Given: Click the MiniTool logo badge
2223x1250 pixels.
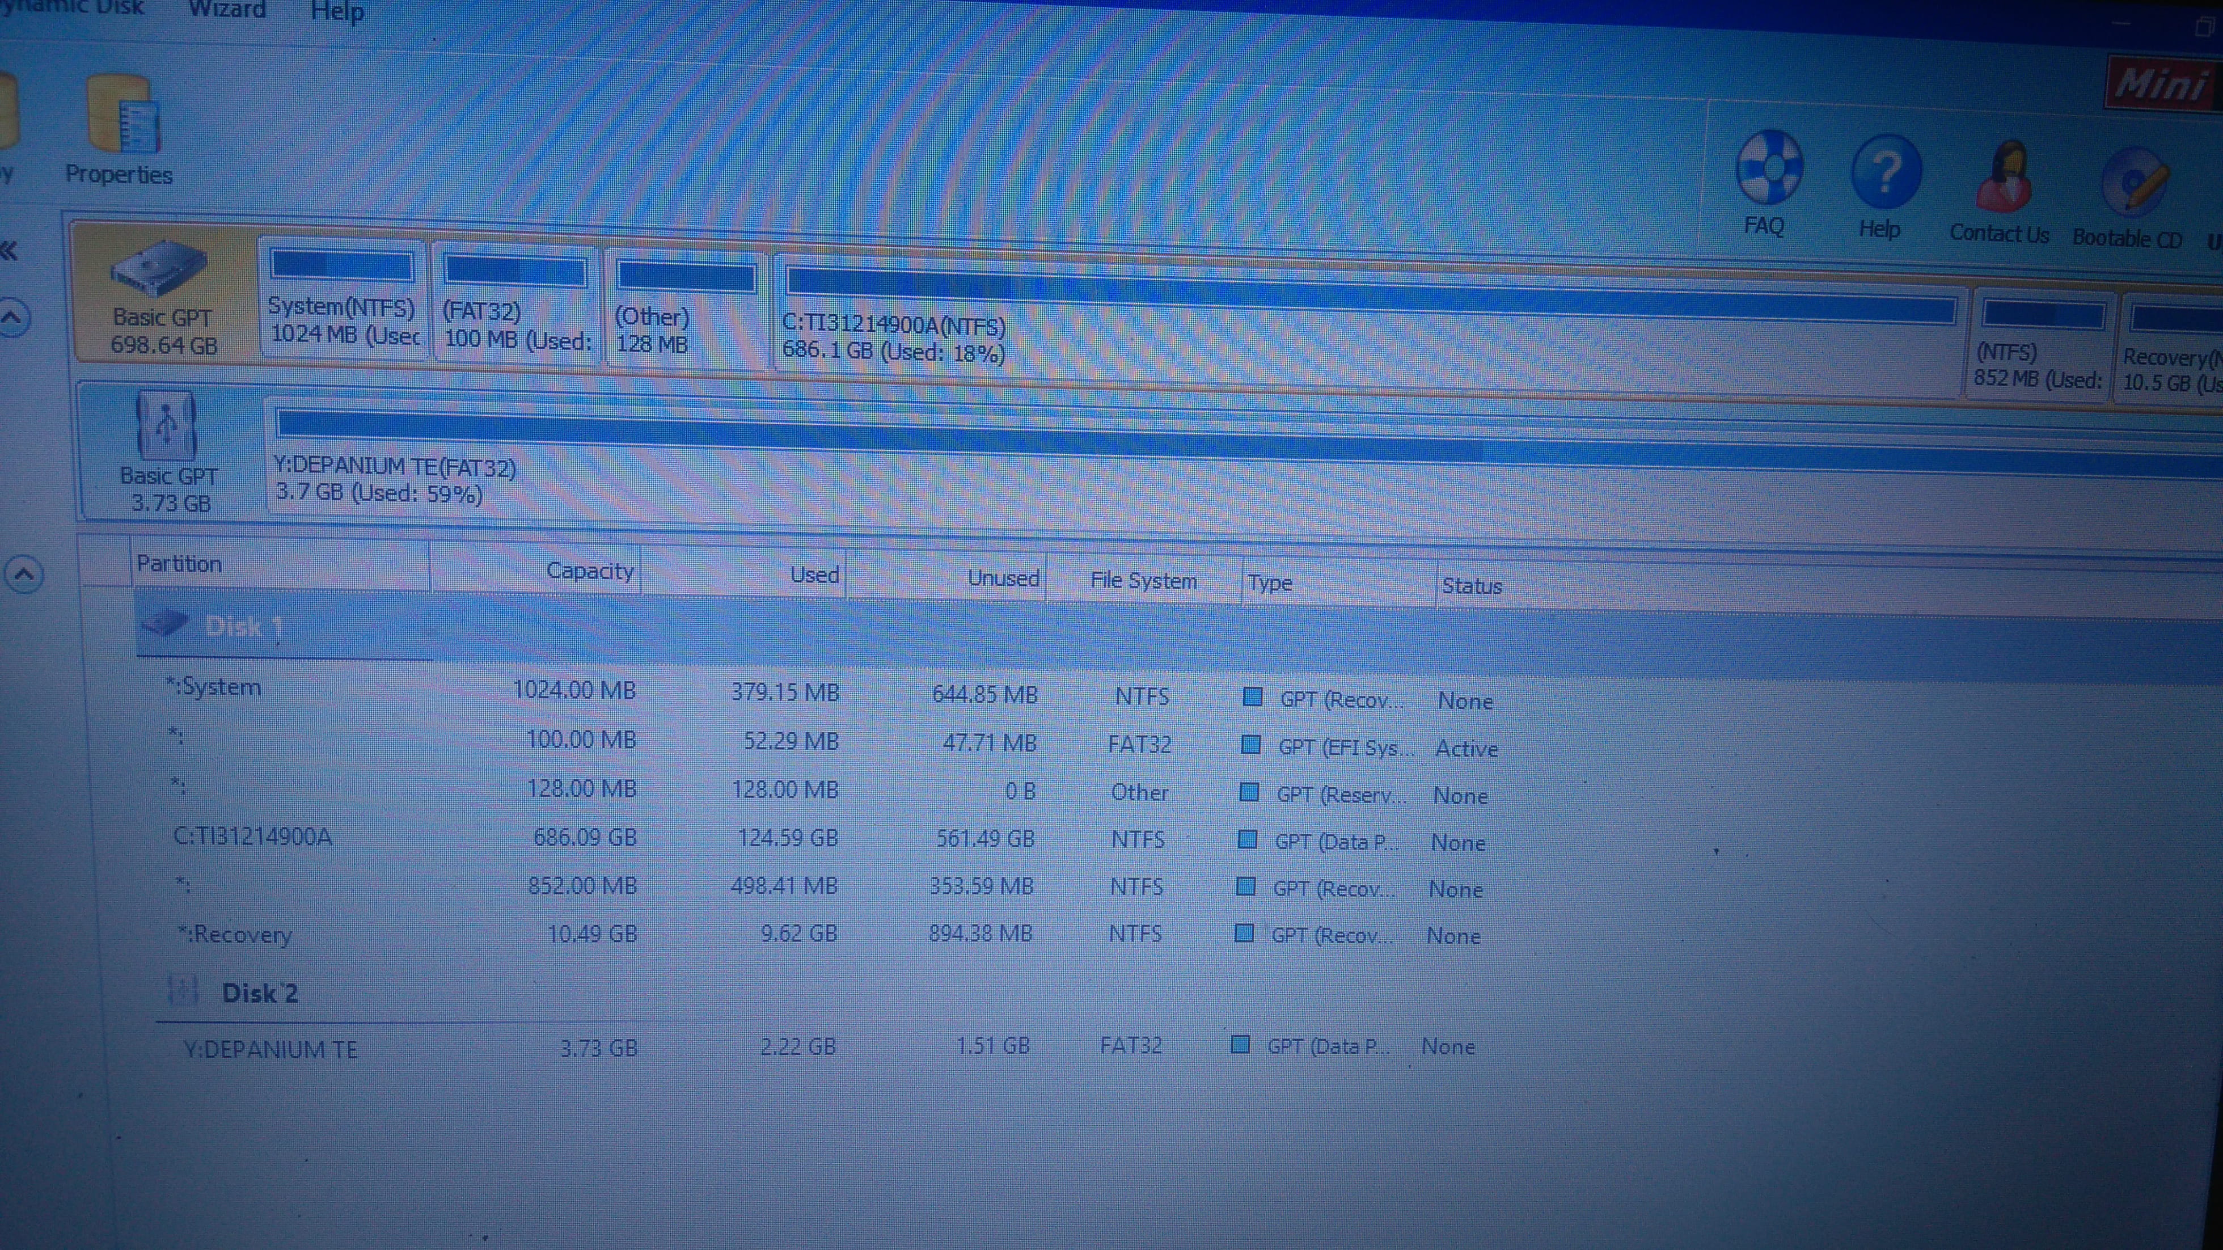Looking at the screenshot, I should click(2165, 85).
